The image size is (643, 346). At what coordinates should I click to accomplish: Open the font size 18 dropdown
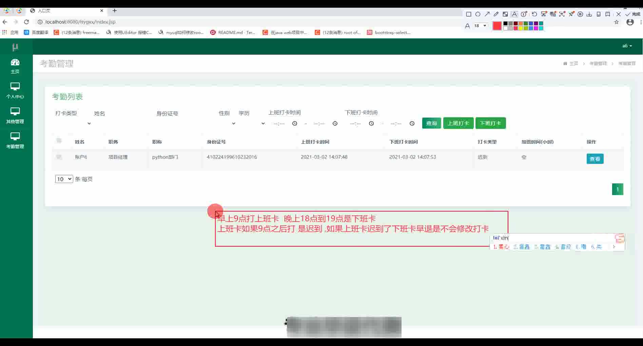tap(481, 26)
